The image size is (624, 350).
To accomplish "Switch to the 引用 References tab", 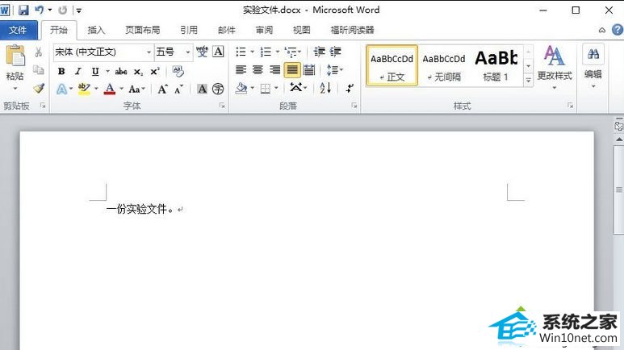I will (189, 30).
